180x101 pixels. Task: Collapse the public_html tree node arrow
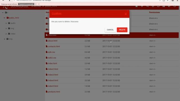(x=4, y=18)
